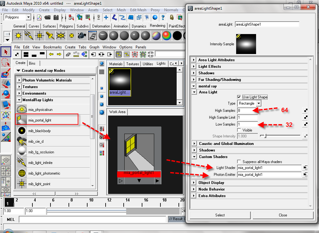Click the mia_physicalsun node icon

point(22,109)
